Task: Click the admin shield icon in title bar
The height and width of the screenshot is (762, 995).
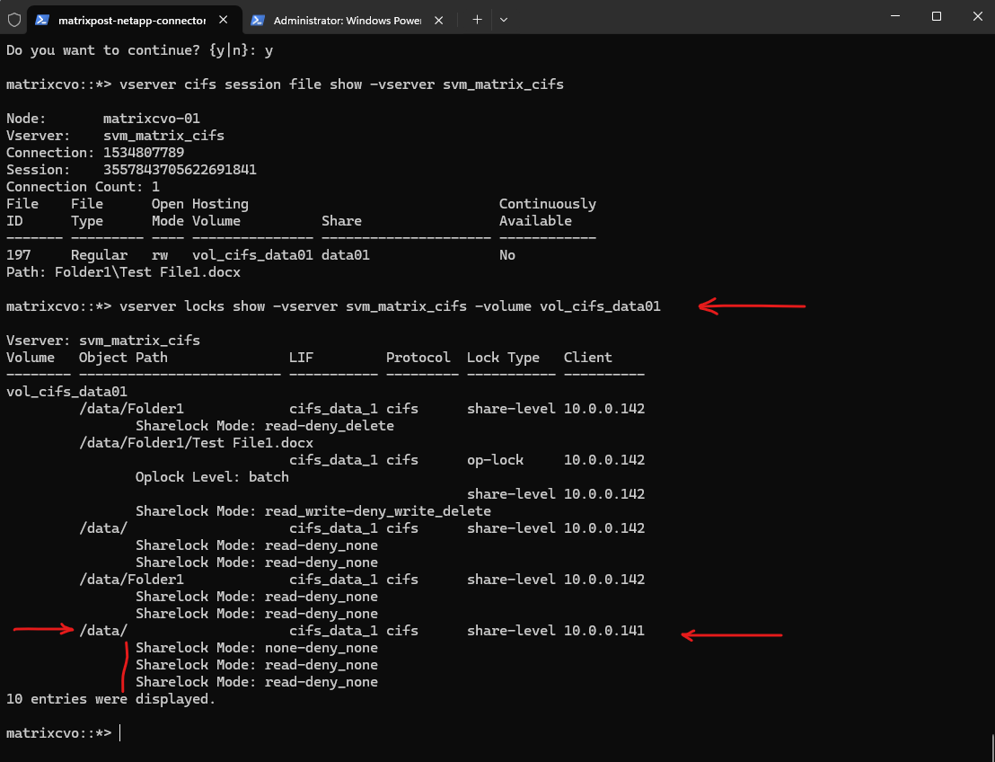Action: [14, 19]
